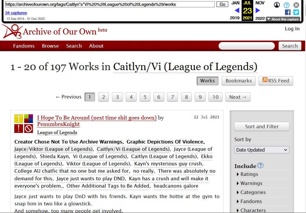Go to page 2 of results
306x213 pixels.
(x=103, y=97)
